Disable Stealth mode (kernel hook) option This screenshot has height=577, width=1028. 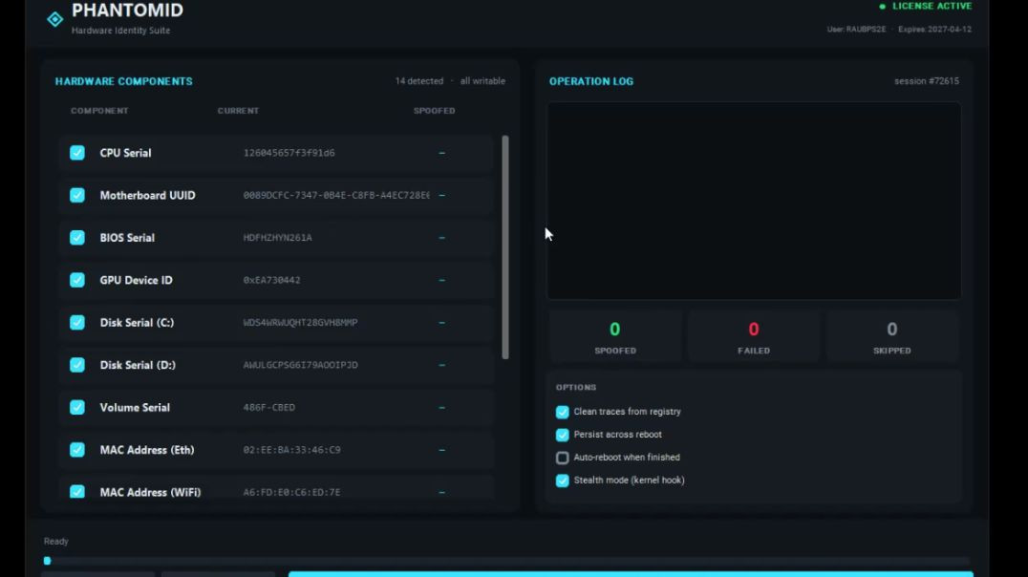[x=563, y=481]
